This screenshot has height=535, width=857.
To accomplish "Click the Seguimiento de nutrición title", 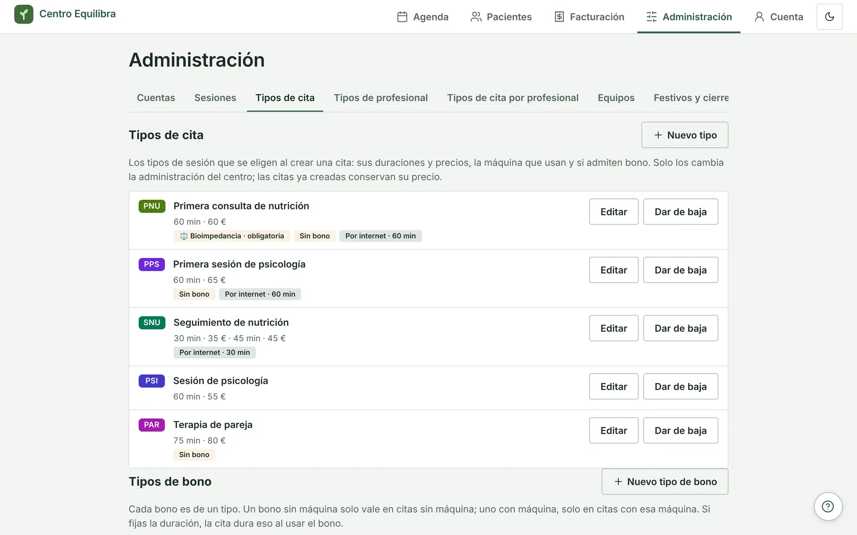I will pyautogui.click(x=231, y=322).
